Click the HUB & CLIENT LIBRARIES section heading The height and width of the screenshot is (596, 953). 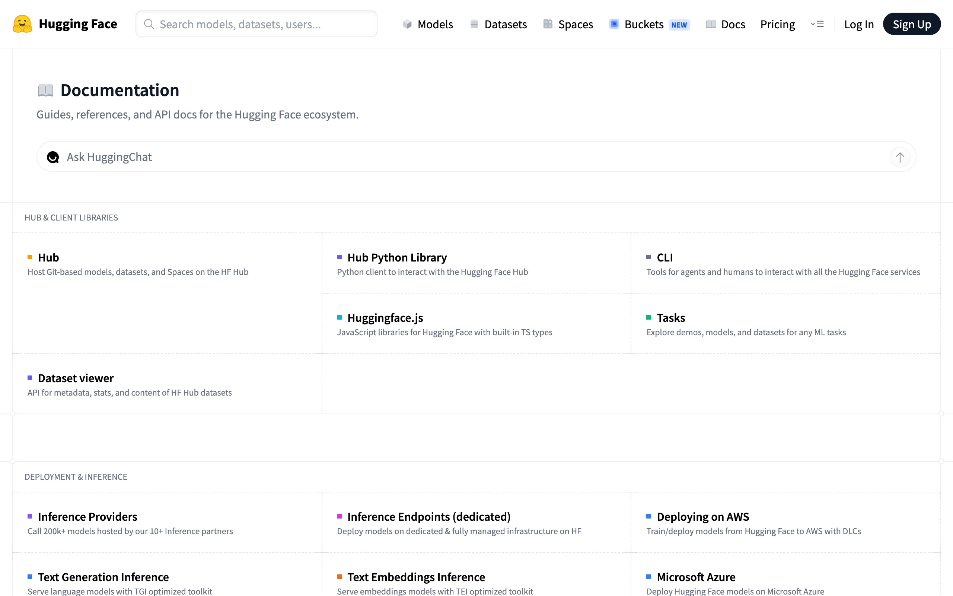(71, 218)
